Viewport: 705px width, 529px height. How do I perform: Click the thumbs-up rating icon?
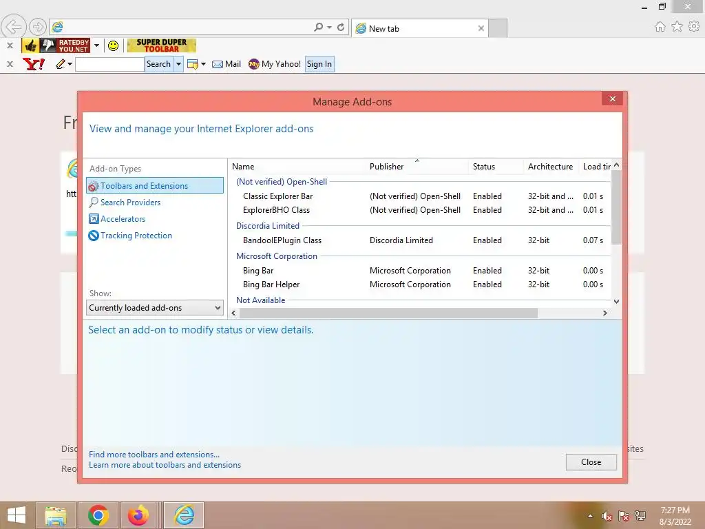[30, 45]
